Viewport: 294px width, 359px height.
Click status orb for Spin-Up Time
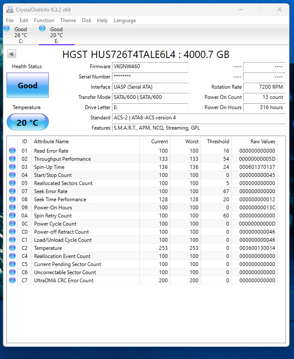12,167
